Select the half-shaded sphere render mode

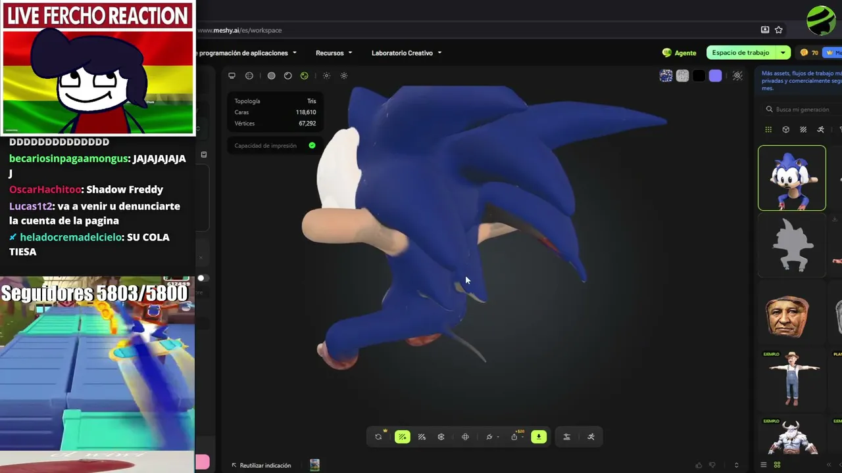tap(287, 76)
